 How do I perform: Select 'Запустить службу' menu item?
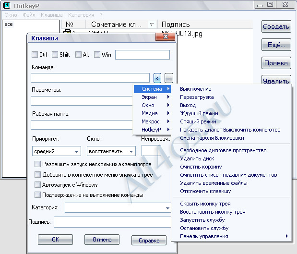point(231,220)
